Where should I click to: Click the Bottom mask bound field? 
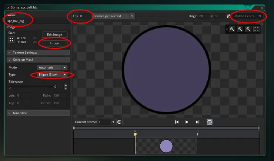[60, 103]
